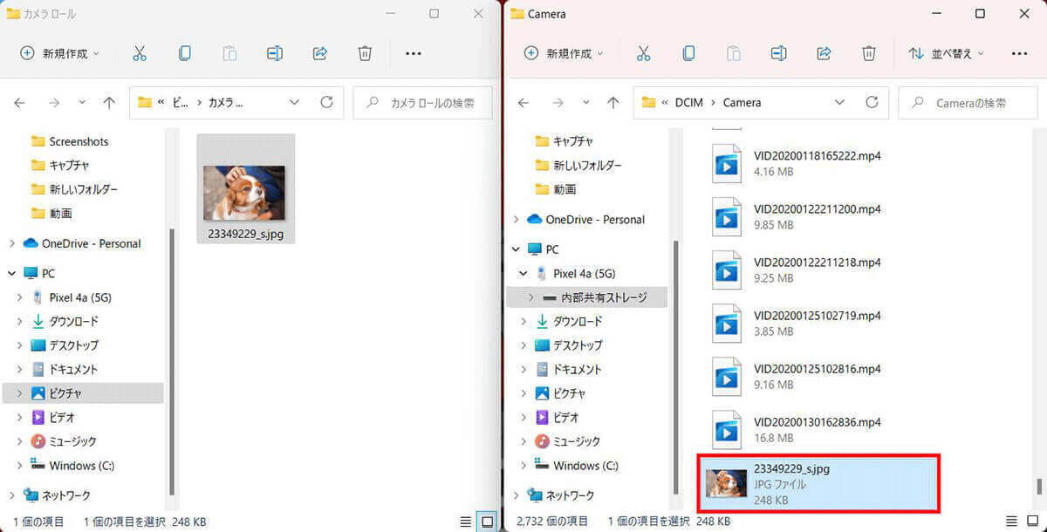Select 23349229_s.jpg thumbnail in カメラ ロール window
This screenshot has width=1047, height=532.
[246, 189]
